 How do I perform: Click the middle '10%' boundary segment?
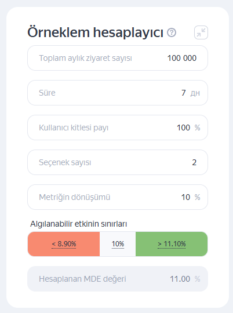click(118, 244)
